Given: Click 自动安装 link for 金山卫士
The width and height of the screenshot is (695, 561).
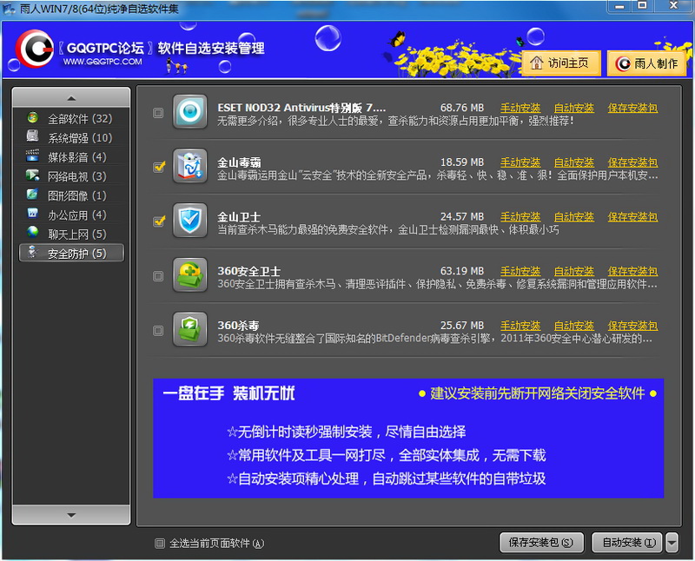Looking at the screenshot, I should tap(574, 217).
